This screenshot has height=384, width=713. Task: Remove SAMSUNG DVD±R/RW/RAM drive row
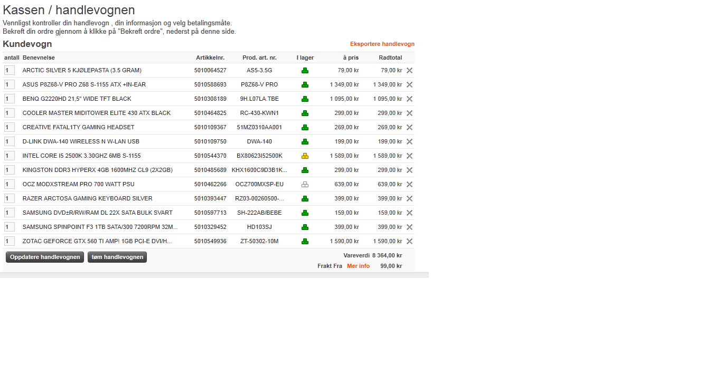409,213
